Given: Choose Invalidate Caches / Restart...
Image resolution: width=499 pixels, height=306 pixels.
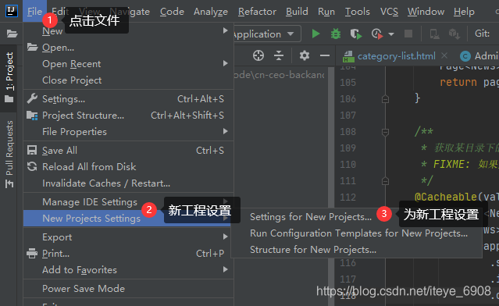Looking at the screenshot, I should [x=128, y=183].
